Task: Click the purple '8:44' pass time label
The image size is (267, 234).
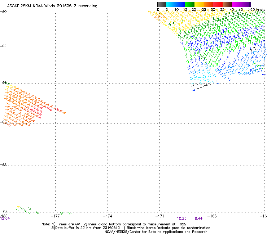Action: coord(198,219)
